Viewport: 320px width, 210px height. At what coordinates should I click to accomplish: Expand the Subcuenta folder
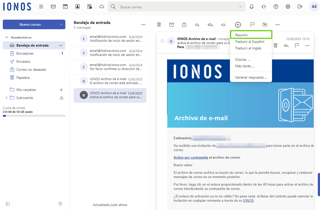point(7,98)
